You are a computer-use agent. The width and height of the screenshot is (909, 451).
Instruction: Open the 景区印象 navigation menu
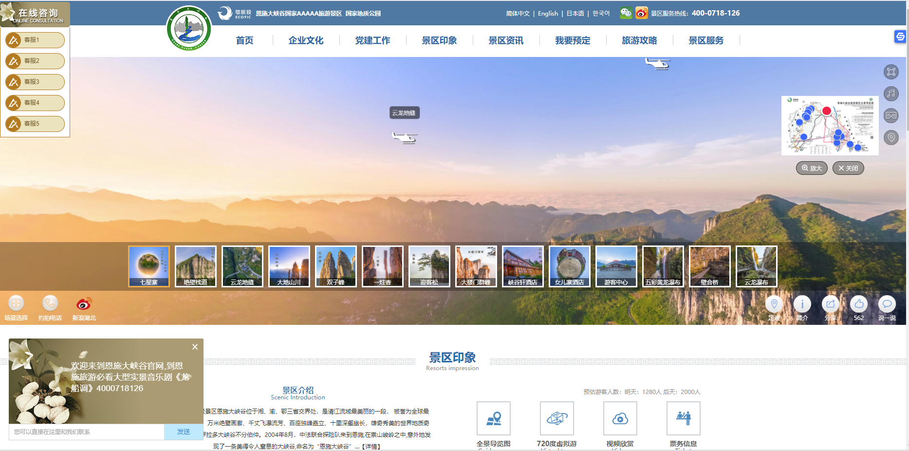(439, 40)
